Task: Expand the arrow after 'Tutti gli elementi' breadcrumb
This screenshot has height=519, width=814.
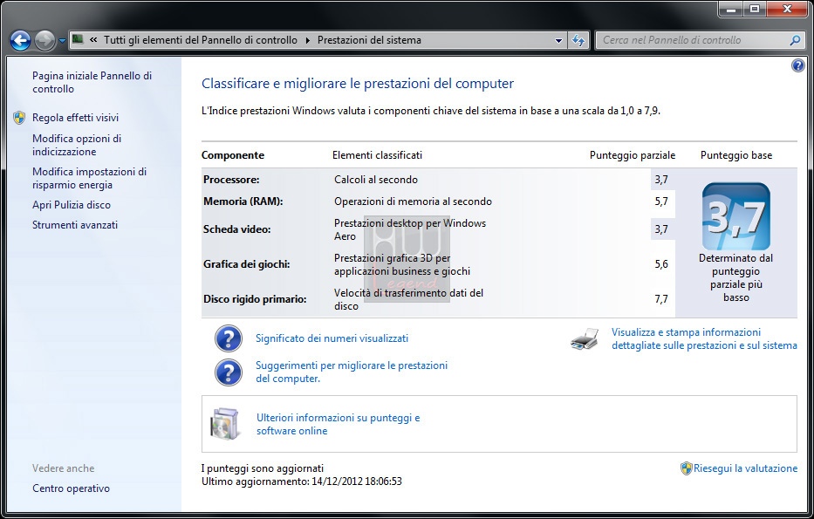Action: pyautogui.click(x=307, y=40)
